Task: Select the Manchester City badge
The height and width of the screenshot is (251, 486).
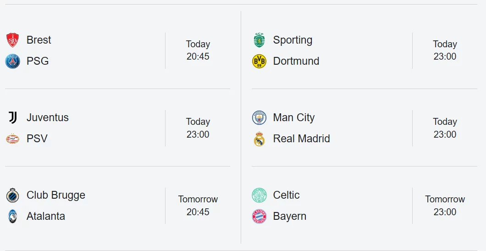Action: [259, 117]
